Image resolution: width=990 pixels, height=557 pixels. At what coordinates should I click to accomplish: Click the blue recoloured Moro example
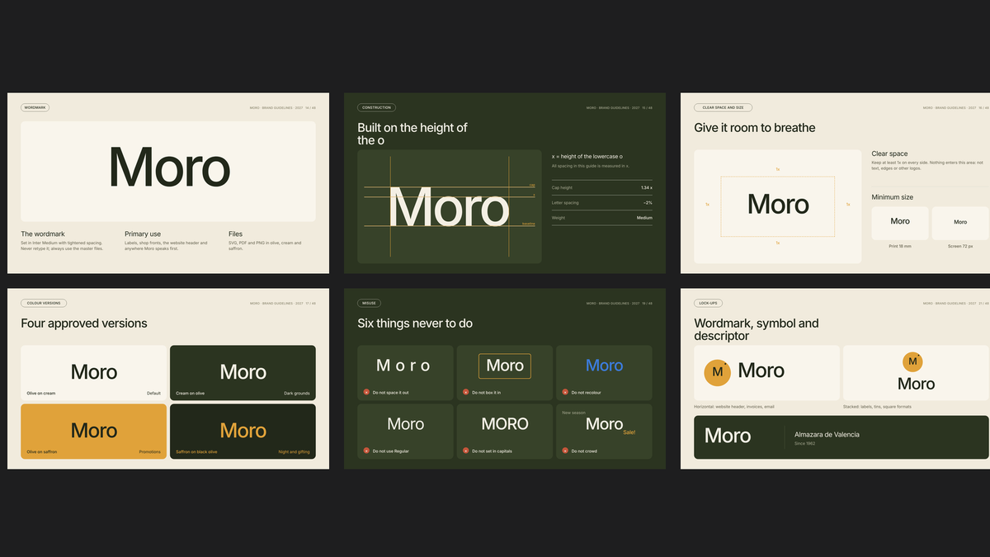point(604,366)
